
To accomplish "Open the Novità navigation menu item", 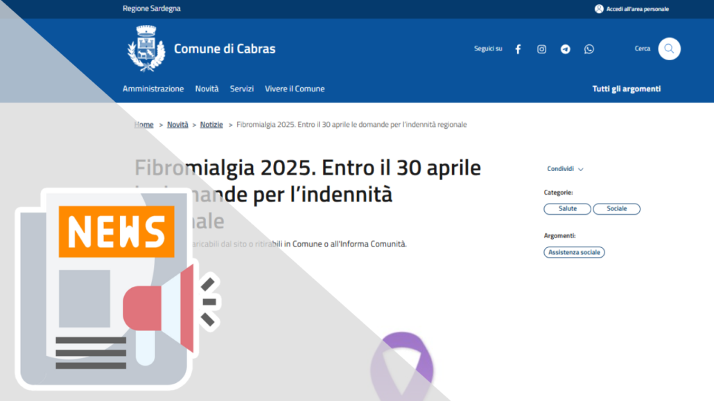I will click(x=207, y=89).
